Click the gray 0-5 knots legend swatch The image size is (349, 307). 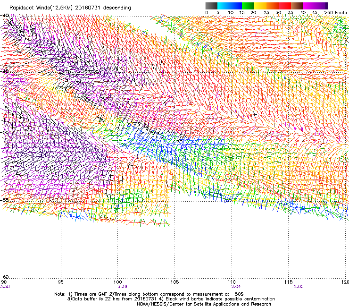[x=211, y=6]
